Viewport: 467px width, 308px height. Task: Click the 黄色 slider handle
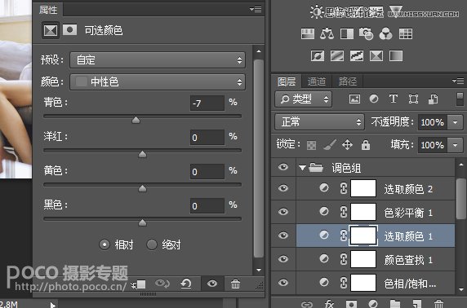click(x=143, y=188)
